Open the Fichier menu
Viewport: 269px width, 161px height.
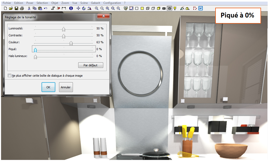click(x=7, y=3)
